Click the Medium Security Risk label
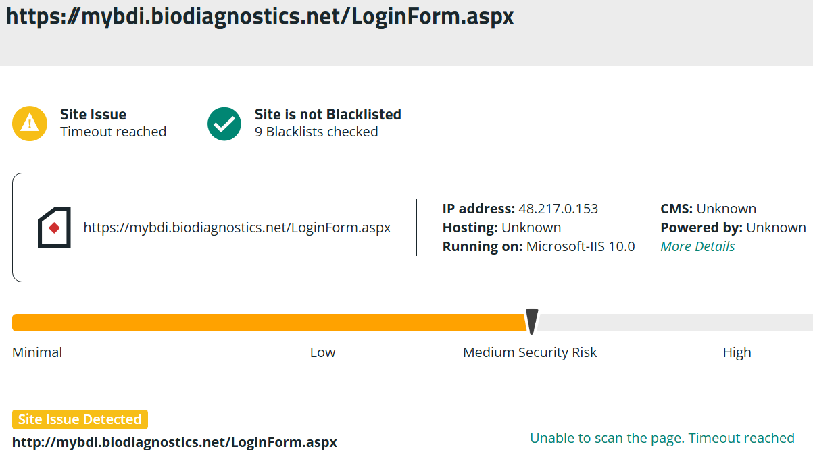The image size is (813, 455). 530,352
